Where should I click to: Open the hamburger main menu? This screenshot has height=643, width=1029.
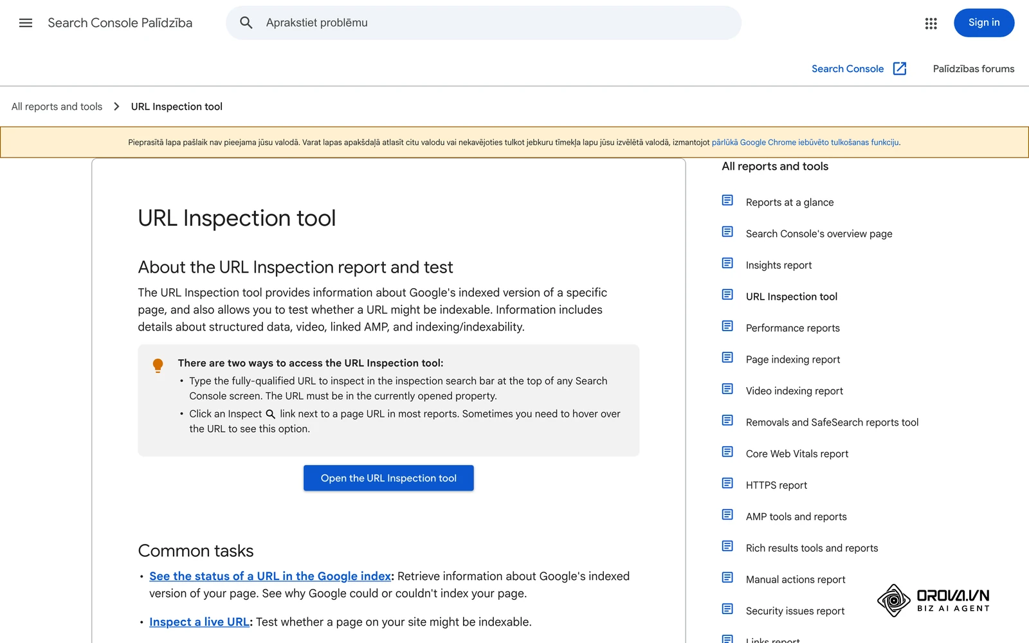pos(26,23)
